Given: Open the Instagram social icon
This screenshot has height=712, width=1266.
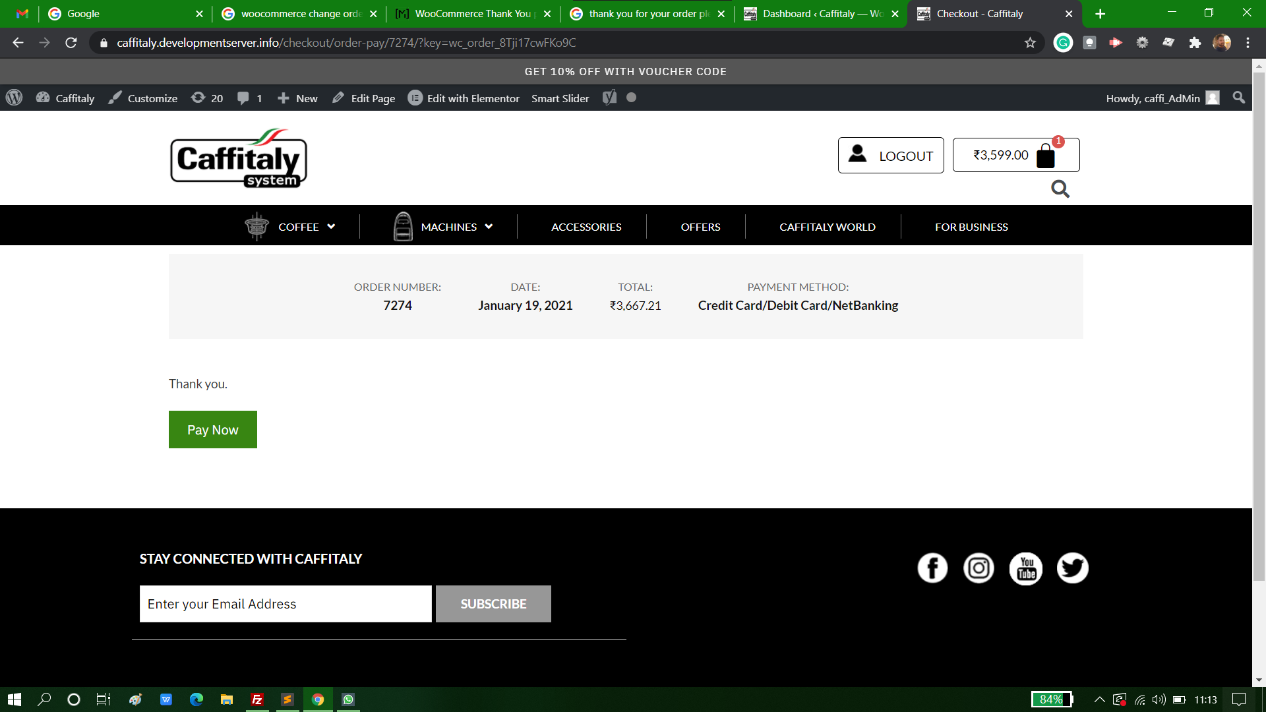Looking at the screenshot, I should point(979,568).
